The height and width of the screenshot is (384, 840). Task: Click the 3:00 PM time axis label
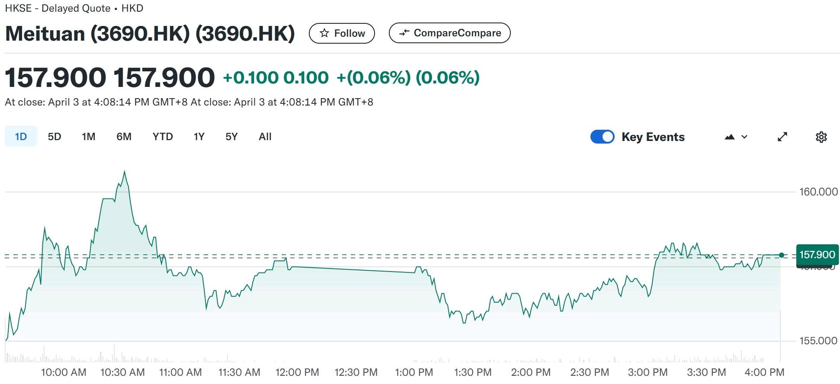tap(648, 372)
